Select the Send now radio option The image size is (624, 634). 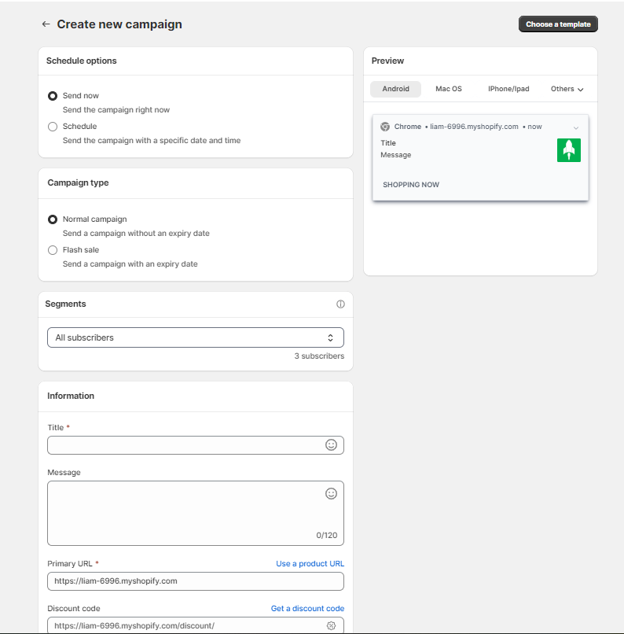53,96
